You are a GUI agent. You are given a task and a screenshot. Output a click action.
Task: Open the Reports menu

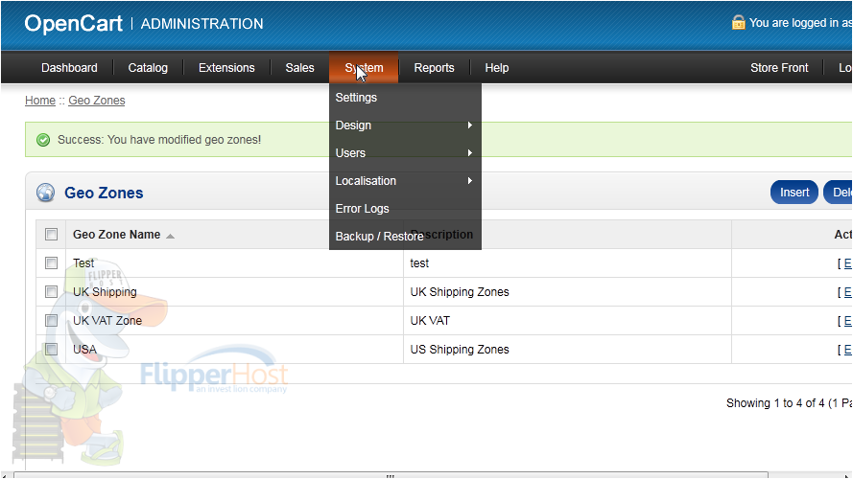(x=434, y=68)
